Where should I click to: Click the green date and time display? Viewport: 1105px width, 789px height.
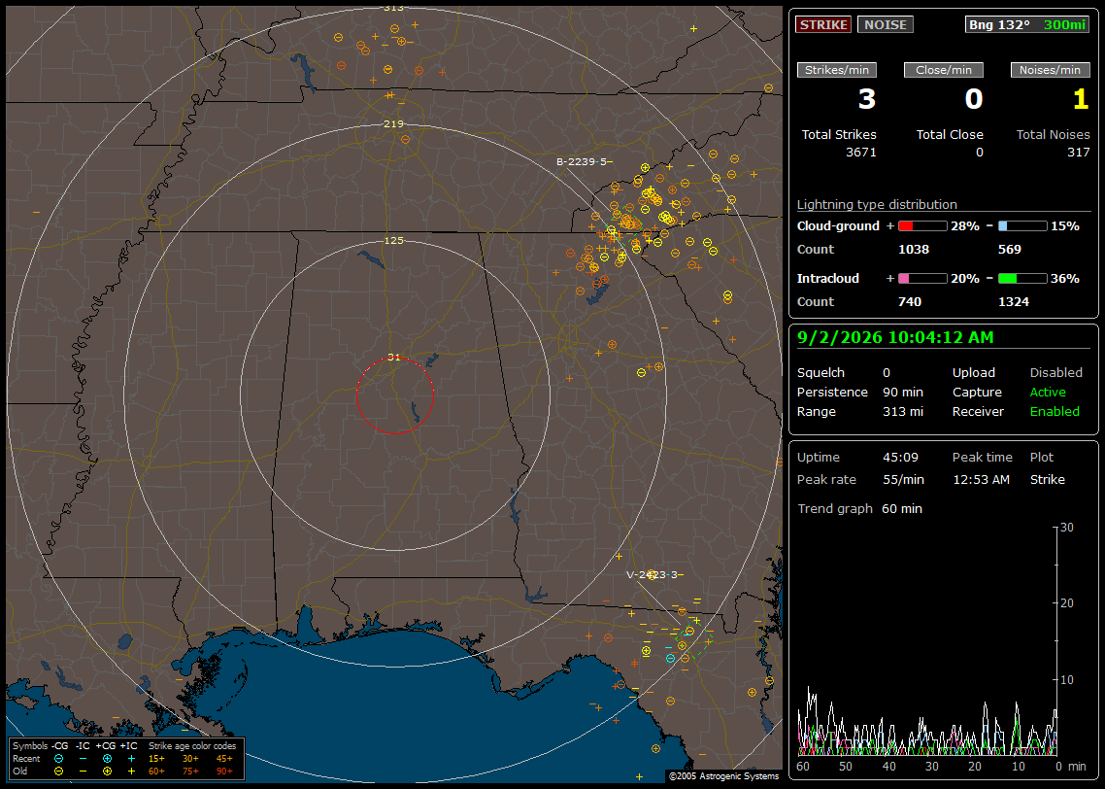pyautogui.click(x=895, y=338)
